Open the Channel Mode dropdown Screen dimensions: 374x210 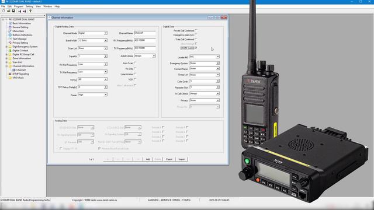tap(105, 33)
